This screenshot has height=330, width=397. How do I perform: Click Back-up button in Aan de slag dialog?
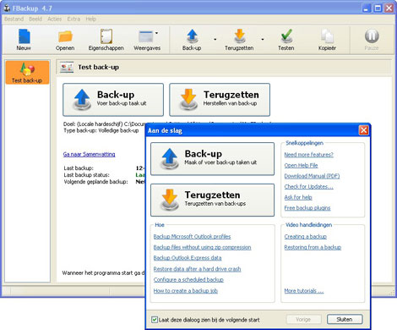coord(213,159)
